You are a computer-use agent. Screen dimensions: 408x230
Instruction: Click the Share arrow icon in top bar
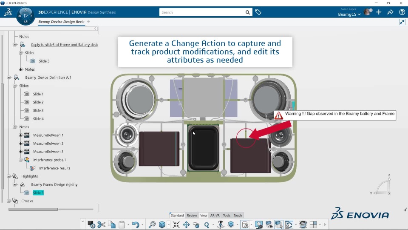tap(390, 12)
